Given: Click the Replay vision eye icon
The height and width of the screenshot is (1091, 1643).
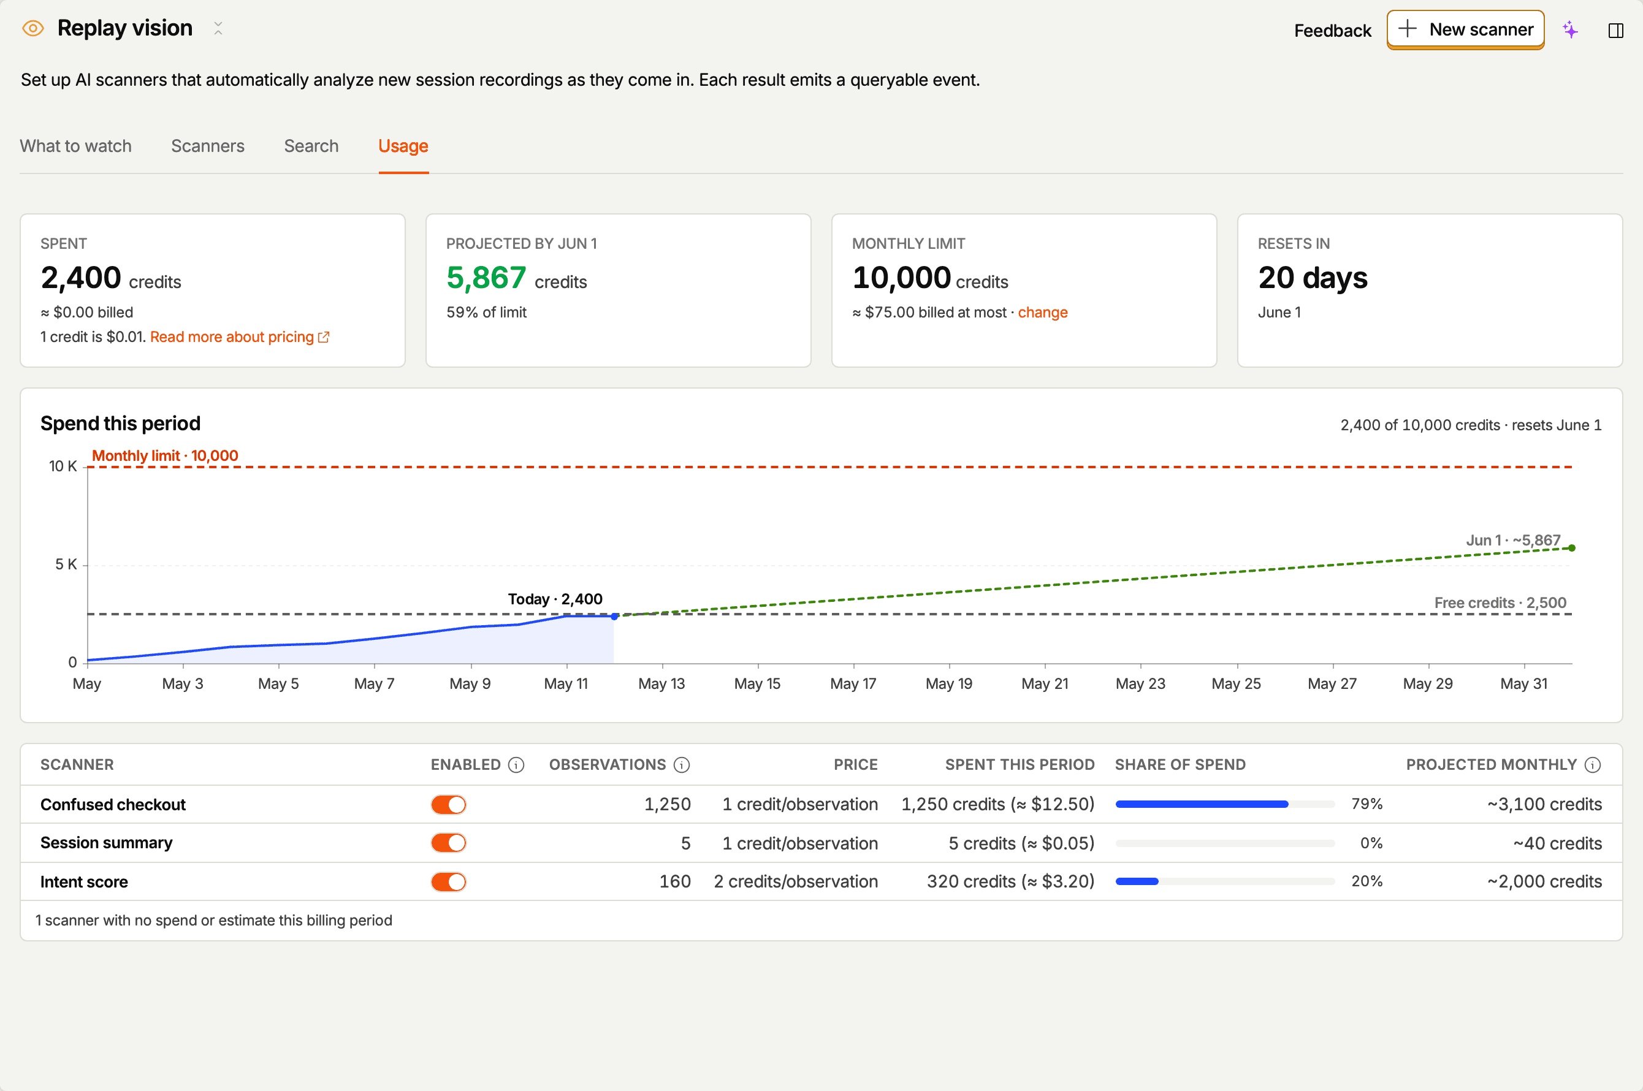Looking at the screenshot, I should point(32,29).
